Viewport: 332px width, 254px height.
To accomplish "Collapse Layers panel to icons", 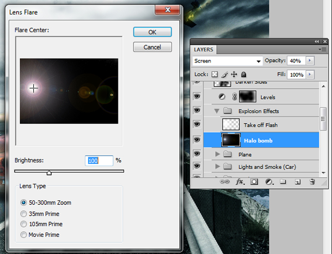I will tap(317, 41).
